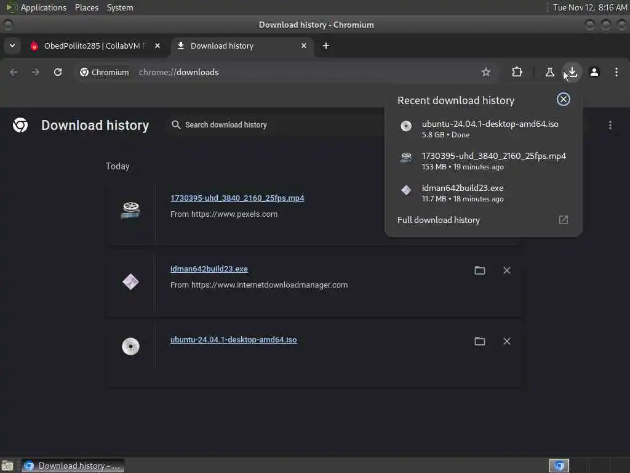Focus the Search download history field

click(x=277, y=124)
